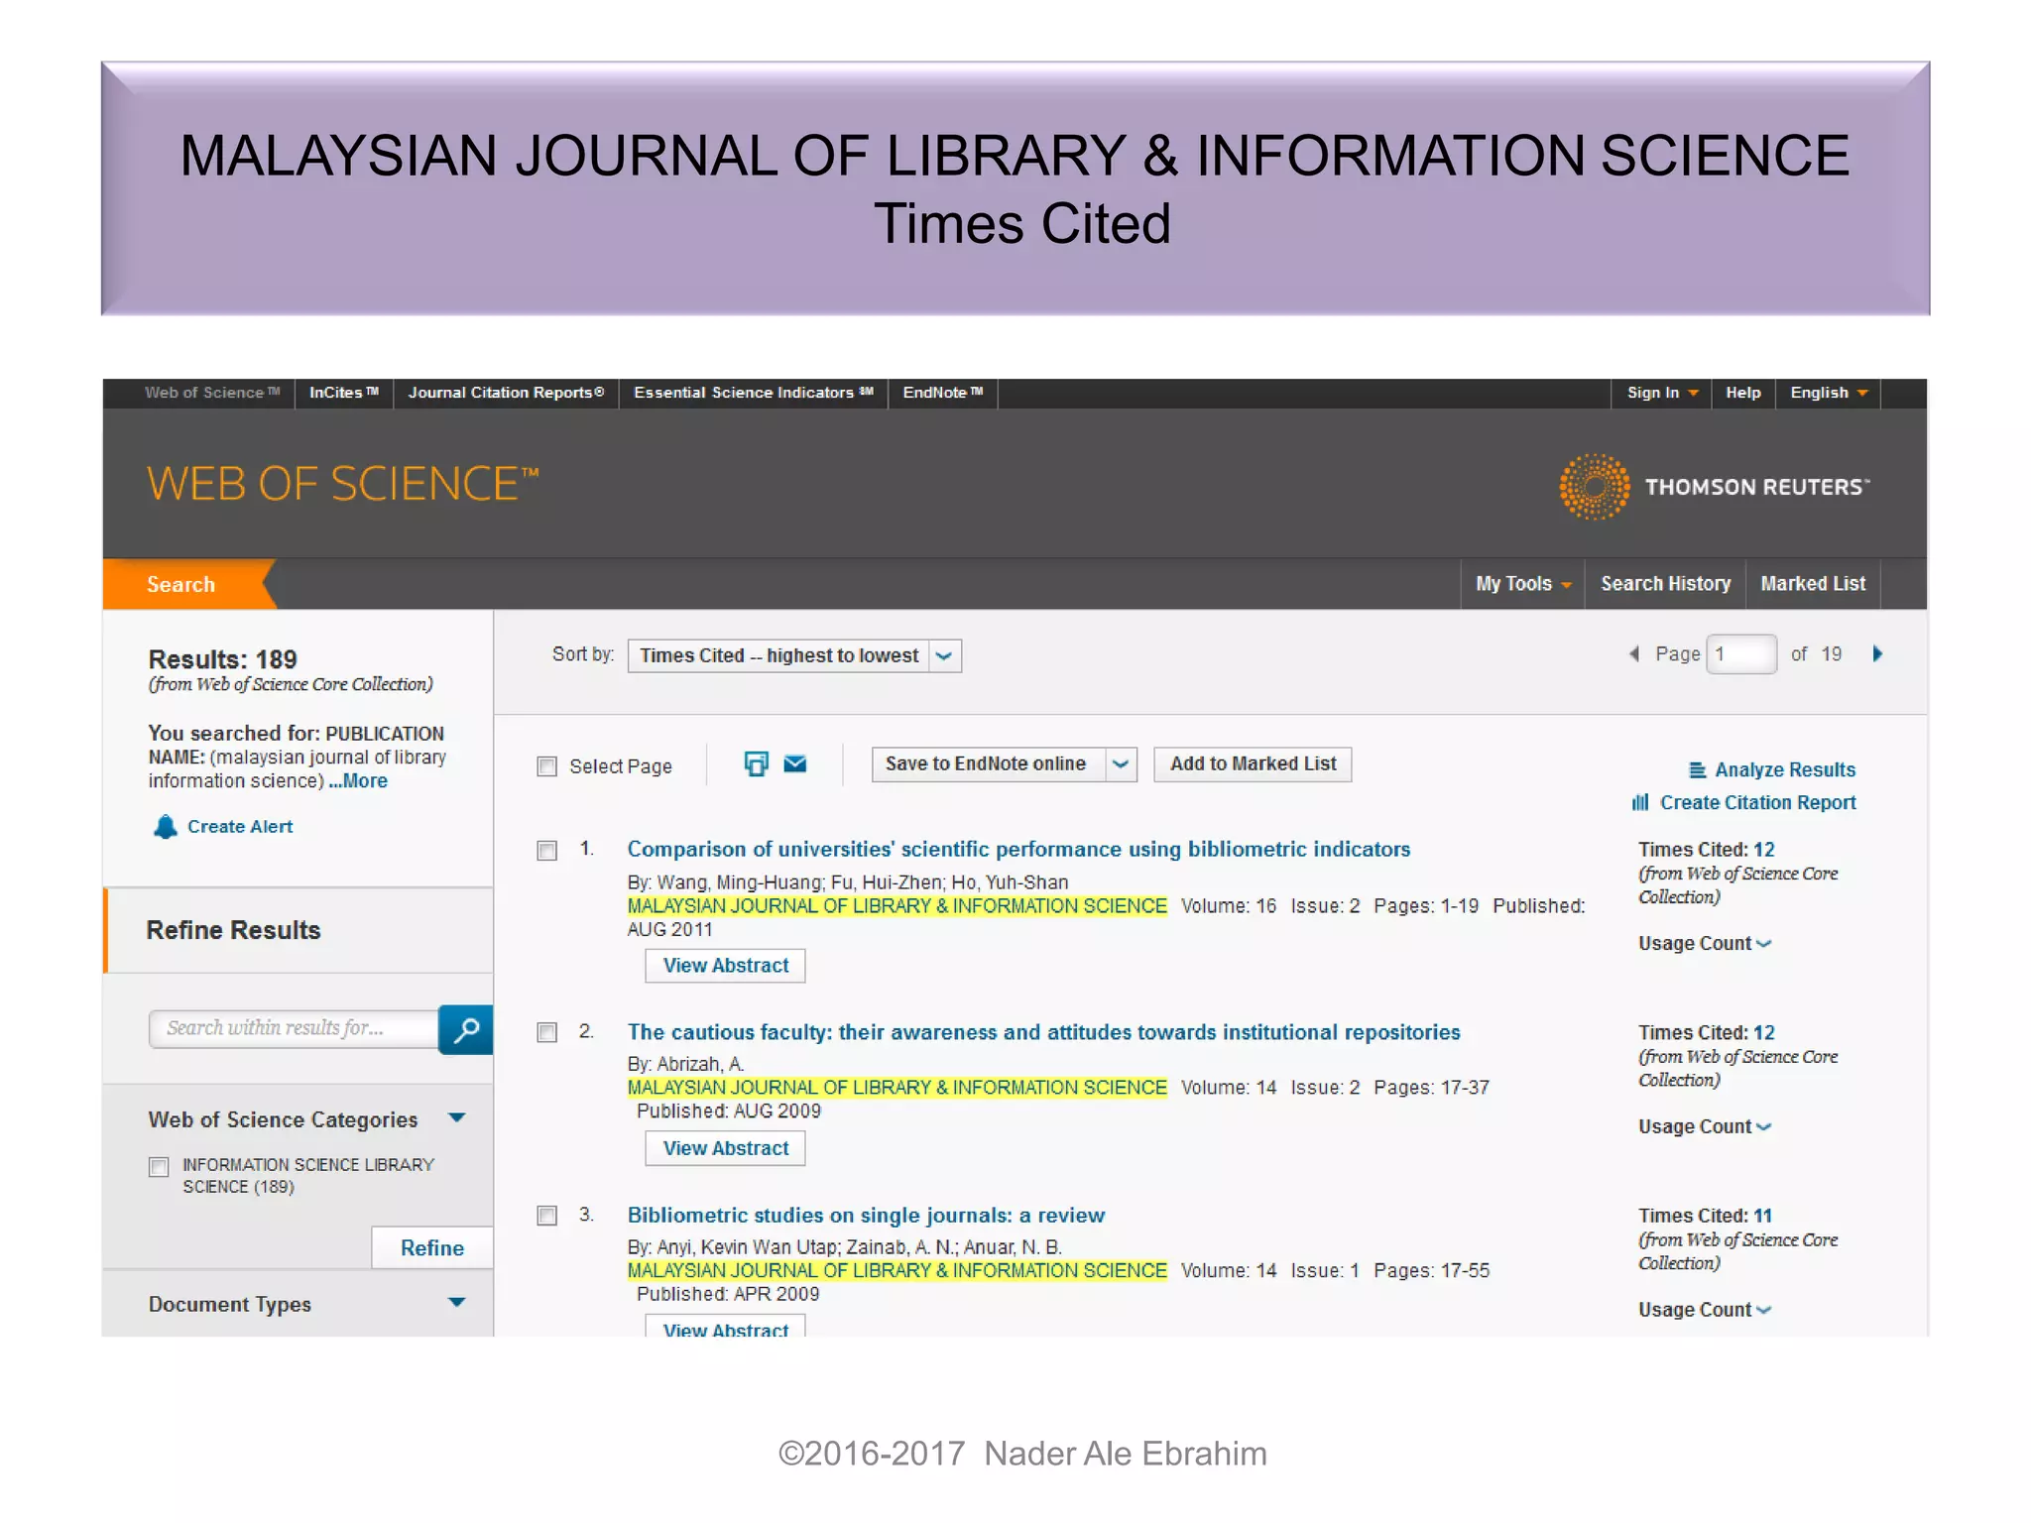Screen dimensions: 2031x1523
Task: Click the ...More link in search summary
Action: tap(358, 781)
